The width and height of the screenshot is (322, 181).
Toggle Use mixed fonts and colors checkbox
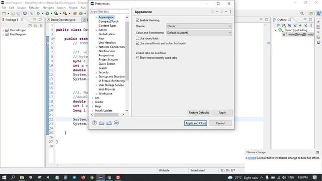137,43
